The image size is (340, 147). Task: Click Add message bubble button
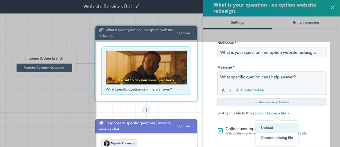[272, 102]
